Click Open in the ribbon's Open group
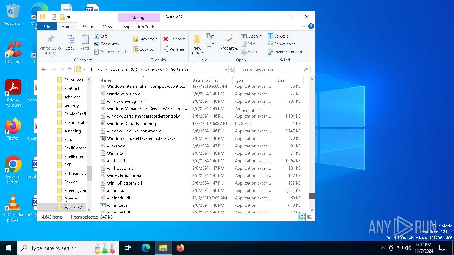 point(251,36)
